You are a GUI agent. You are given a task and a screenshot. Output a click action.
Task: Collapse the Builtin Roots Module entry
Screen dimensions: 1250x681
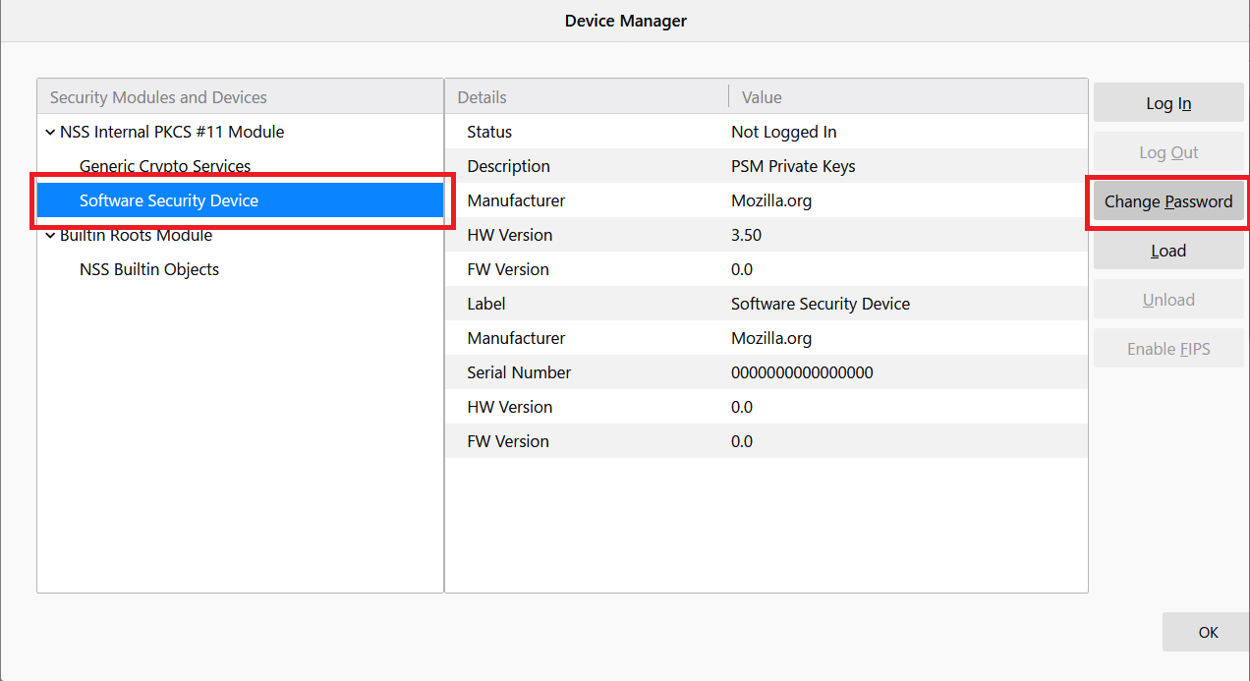click(x=50, y=235)
